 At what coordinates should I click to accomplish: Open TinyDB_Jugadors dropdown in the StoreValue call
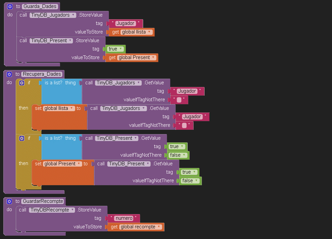pyautogui.click(x=74, y=15)
